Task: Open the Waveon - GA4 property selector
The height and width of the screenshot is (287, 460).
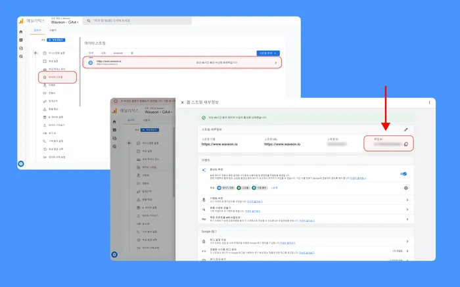Action: tap(66, 23)
